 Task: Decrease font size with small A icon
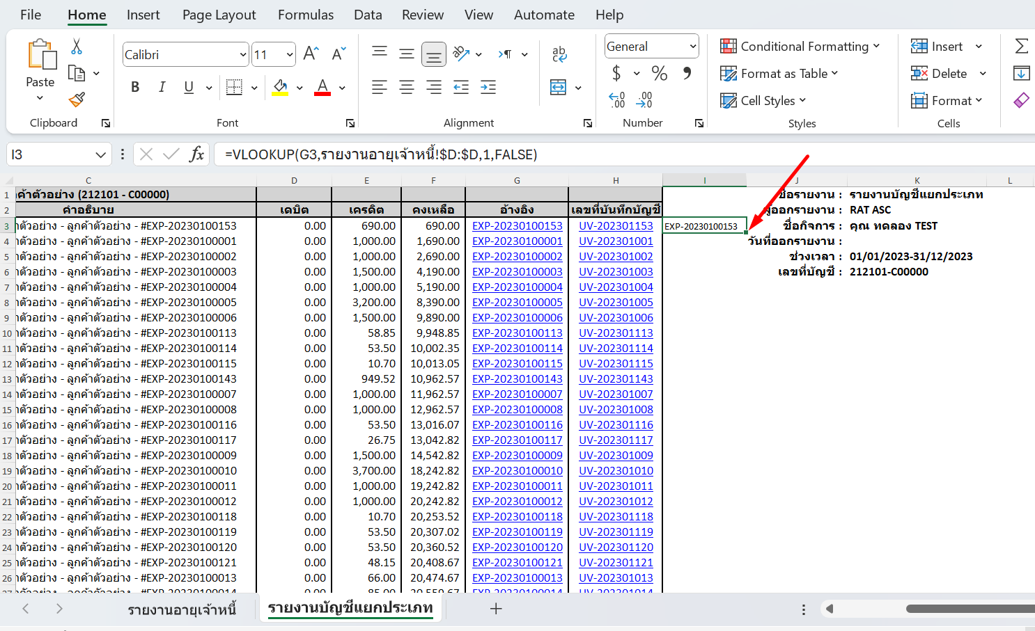click(338, 54)
